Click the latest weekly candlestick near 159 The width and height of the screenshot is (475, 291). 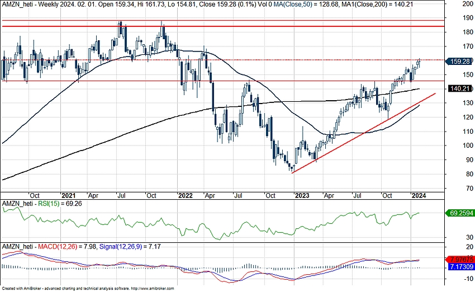click(x=419, y=63)
